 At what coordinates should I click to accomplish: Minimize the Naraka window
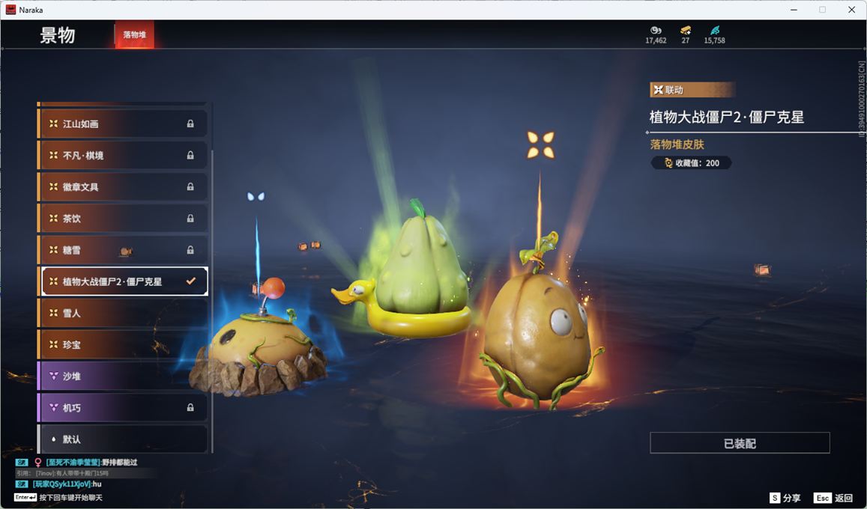[794, 10]
